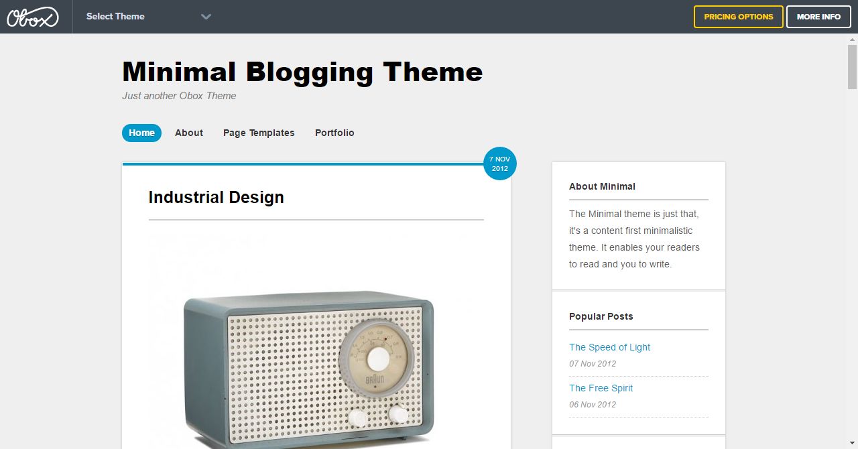Expand the Select Theme dropdown
This screenshot has height=449, width=858.
115,17
